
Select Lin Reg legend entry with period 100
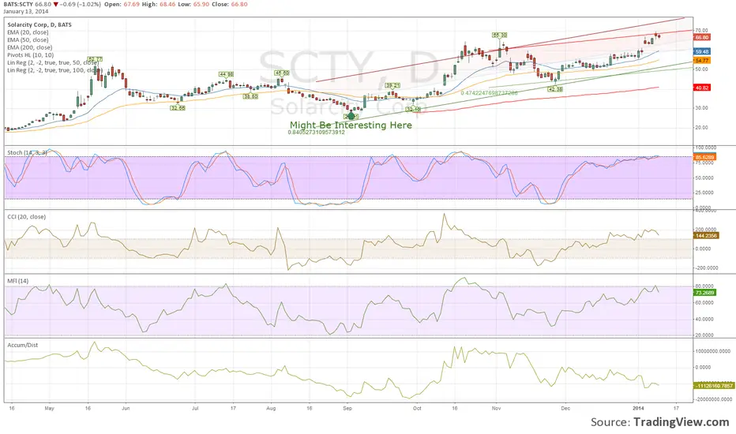pos(54,70)
